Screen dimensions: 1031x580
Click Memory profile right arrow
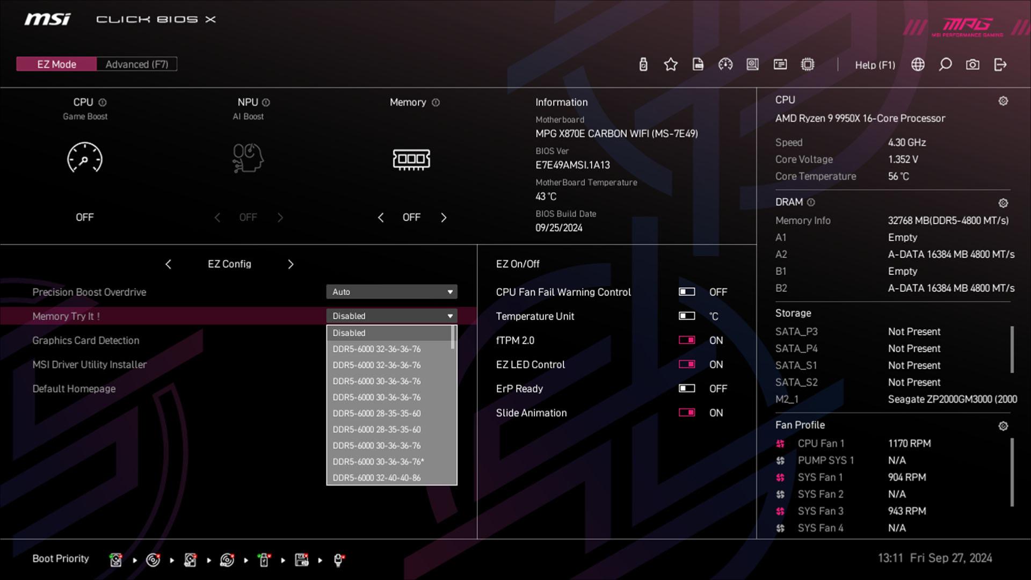click(x=444, y=218)
